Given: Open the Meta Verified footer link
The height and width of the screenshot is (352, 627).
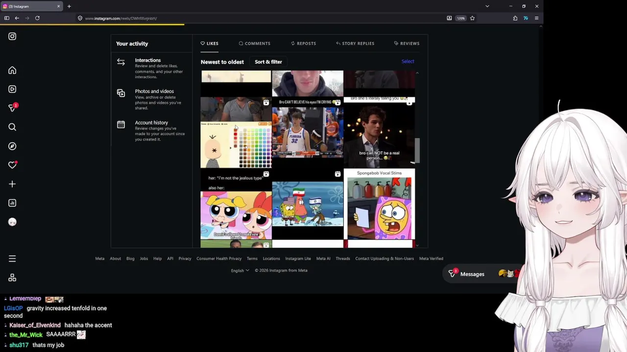Looking at the screenshot, I should point(431,259).
